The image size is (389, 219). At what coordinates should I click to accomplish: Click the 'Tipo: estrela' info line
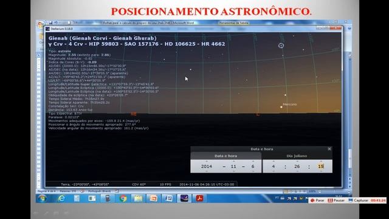60,51
